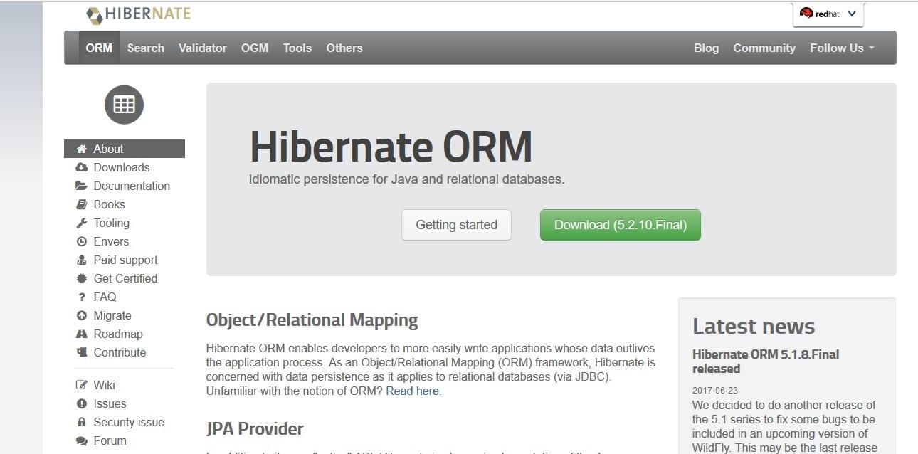Click the Object/Relational Mapping heading

(x=312, y=320)
